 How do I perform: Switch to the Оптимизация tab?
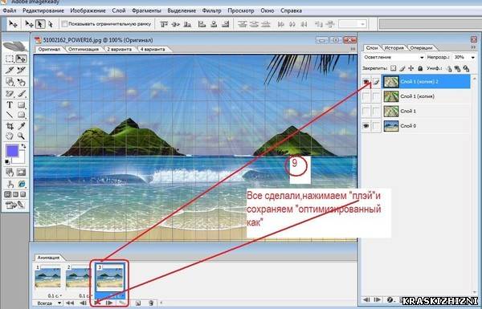pyautogui.click(x=84, y=49)
